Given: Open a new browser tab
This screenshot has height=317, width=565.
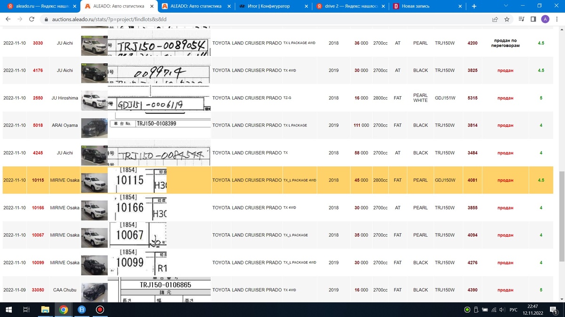Looking at the screenshot, I should (x=474, y=6).
